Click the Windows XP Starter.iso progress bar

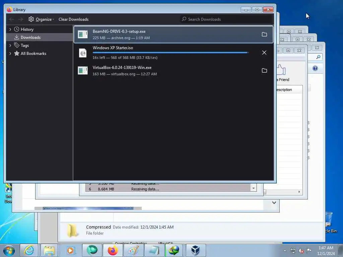click(x=170, y=53)
